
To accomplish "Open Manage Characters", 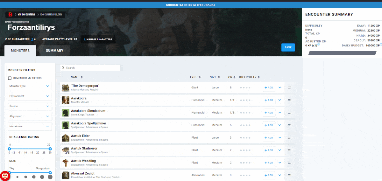I will tap(98, 39).
